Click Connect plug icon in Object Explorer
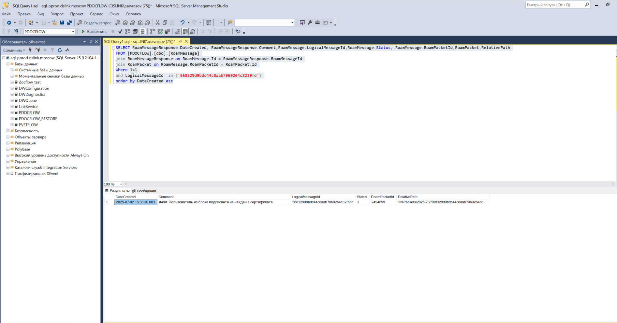Viewport: 617px width, 323px height. pos(30,50)
